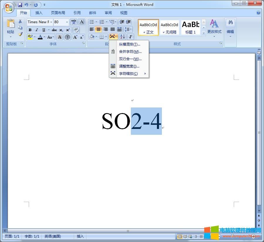Grow the font using the larger A icon

(75, 37)
